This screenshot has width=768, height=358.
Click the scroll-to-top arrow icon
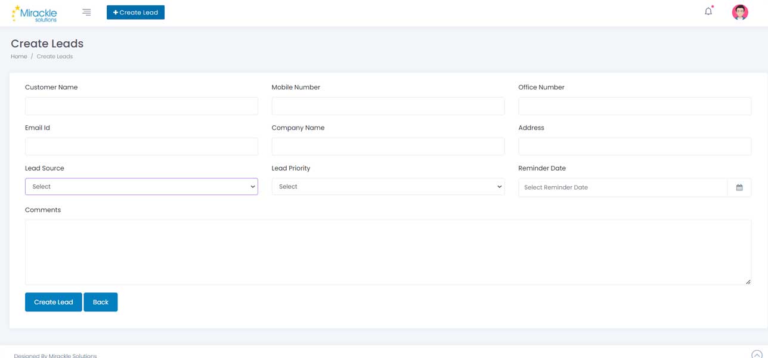pyautogui.click(x=757, y=354)
